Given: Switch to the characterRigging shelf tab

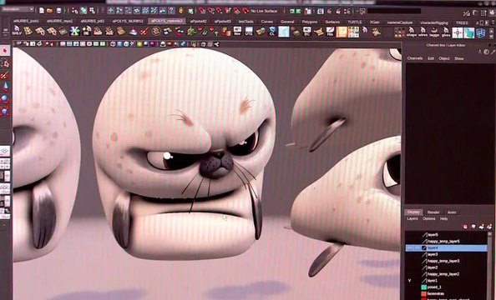Looking at the screenshot, I should click(x=434, y=22).
